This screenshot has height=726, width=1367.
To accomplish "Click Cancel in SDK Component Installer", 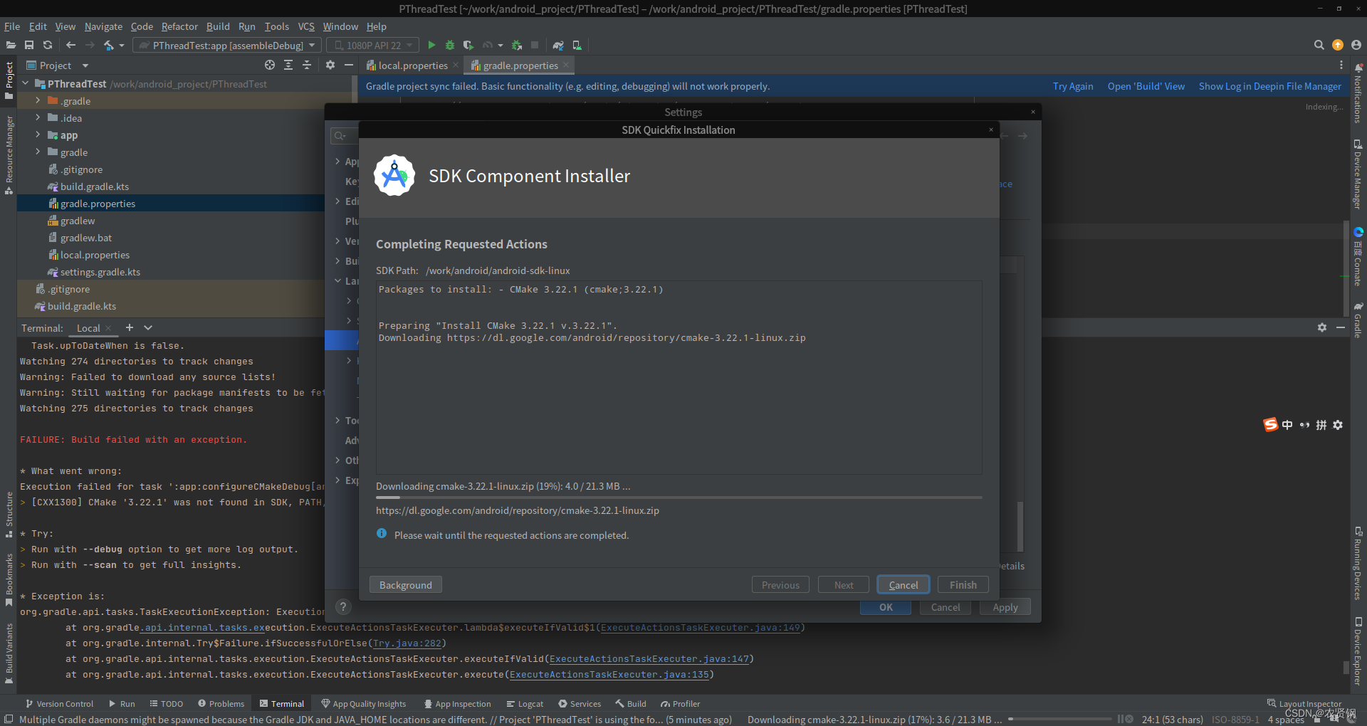I will coord(904,584).
